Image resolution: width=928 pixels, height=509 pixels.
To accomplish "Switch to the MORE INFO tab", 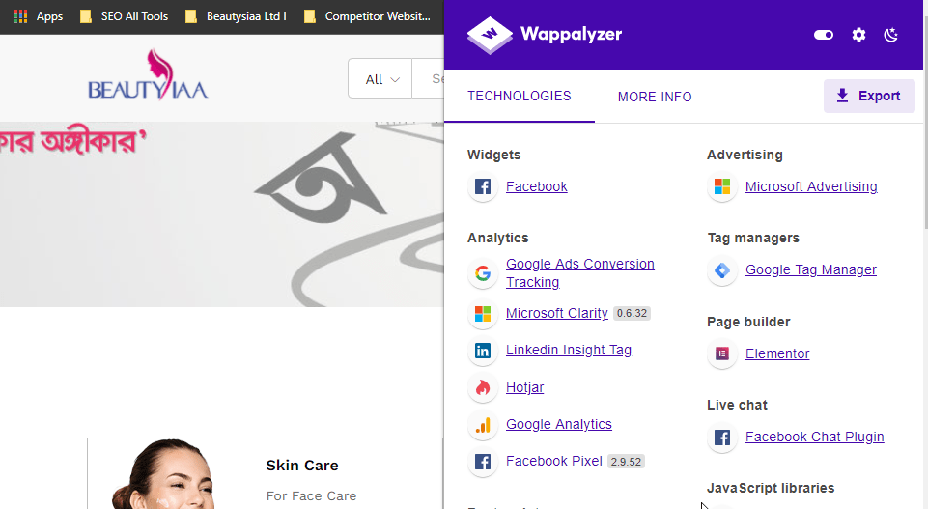I will pos(655,97).
